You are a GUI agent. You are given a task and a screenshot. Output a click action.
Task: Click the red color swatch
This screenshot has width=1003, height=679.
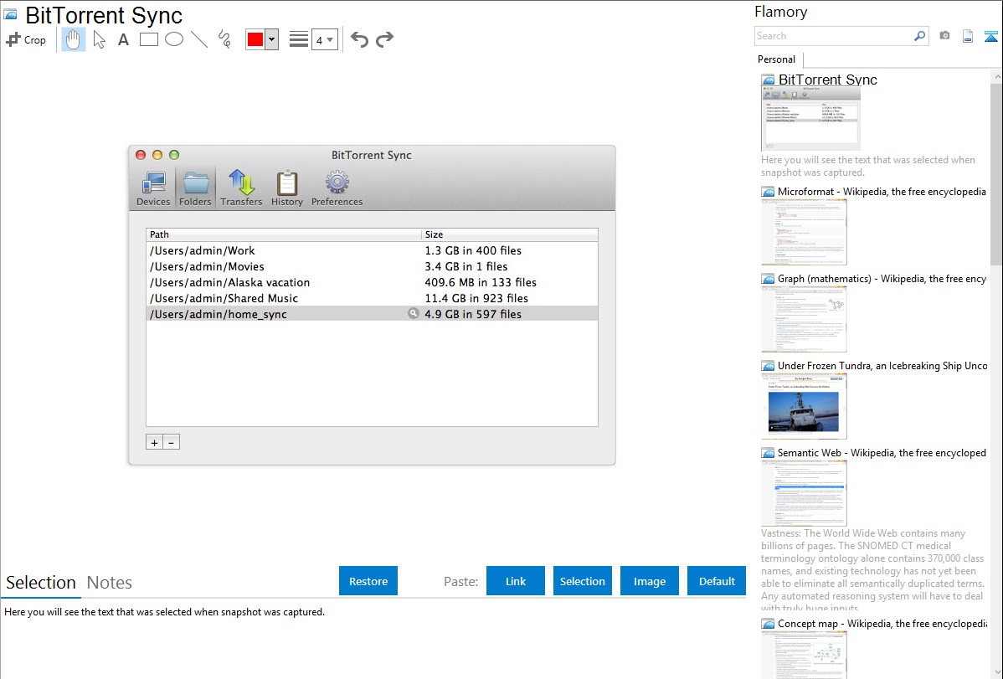click(255, 39)
